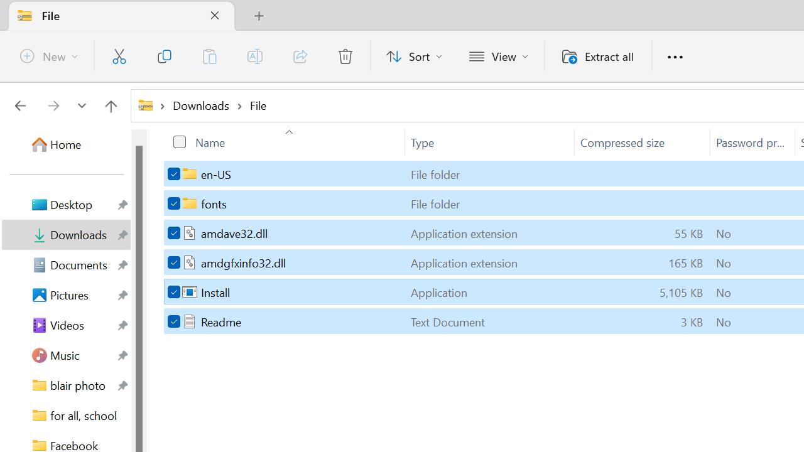Image resolution: width=804 pixels, height=452 pixels.
Task: Navigate back with the left arrow
Action: click(20, 106)
